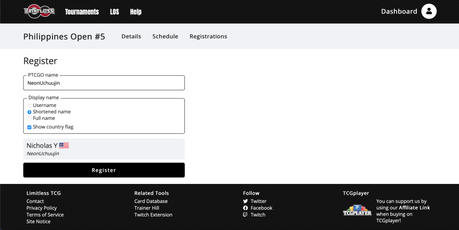
Task: Open the user profile avatar icon
Action: 429,12
